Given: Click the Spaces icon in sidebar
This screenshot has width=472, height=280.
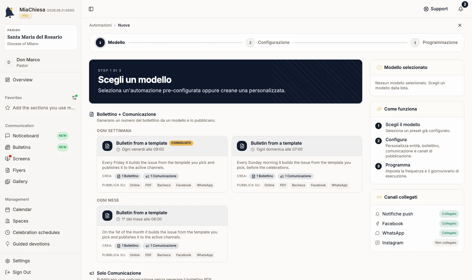Looking at the screenshot, I should point(8,221).
